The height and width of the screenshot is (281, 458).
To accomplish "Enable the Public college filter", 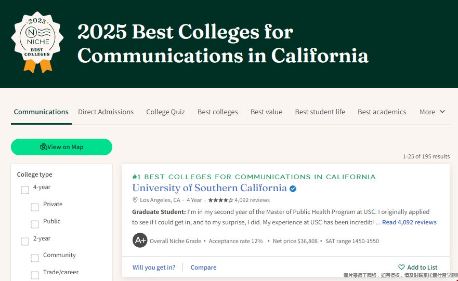I will tap(35, 224).
